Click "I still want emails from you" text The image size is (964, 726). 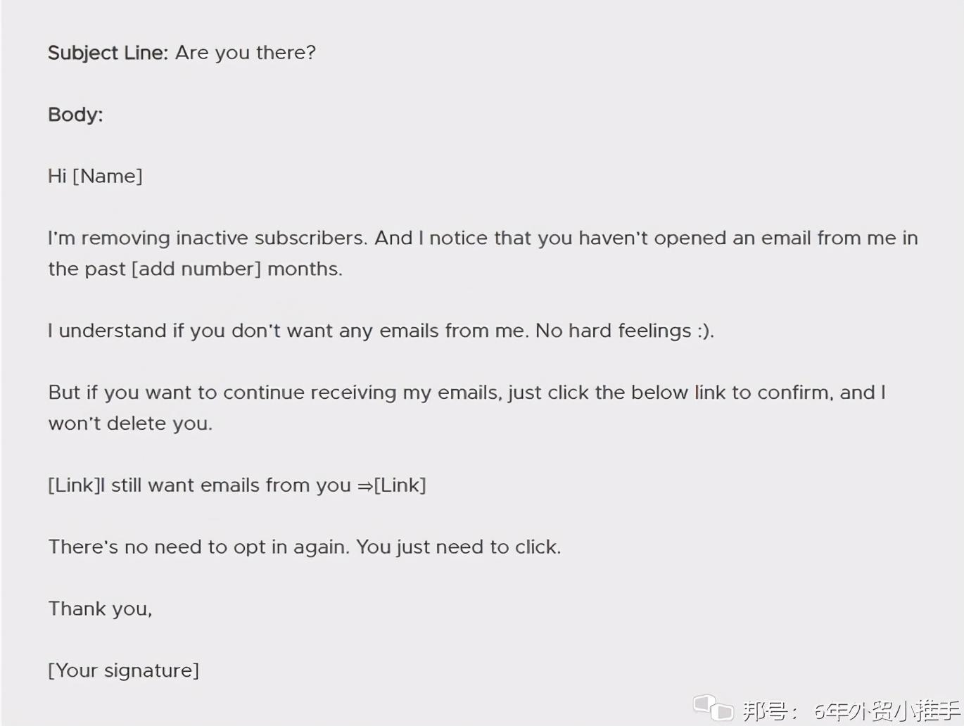(226, 485)
